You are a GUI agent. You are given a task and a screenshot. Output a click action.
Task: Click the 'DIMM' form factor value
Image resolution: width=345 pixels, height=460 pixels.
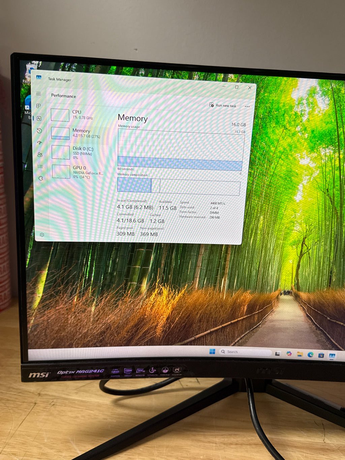(x=214, y=213)
